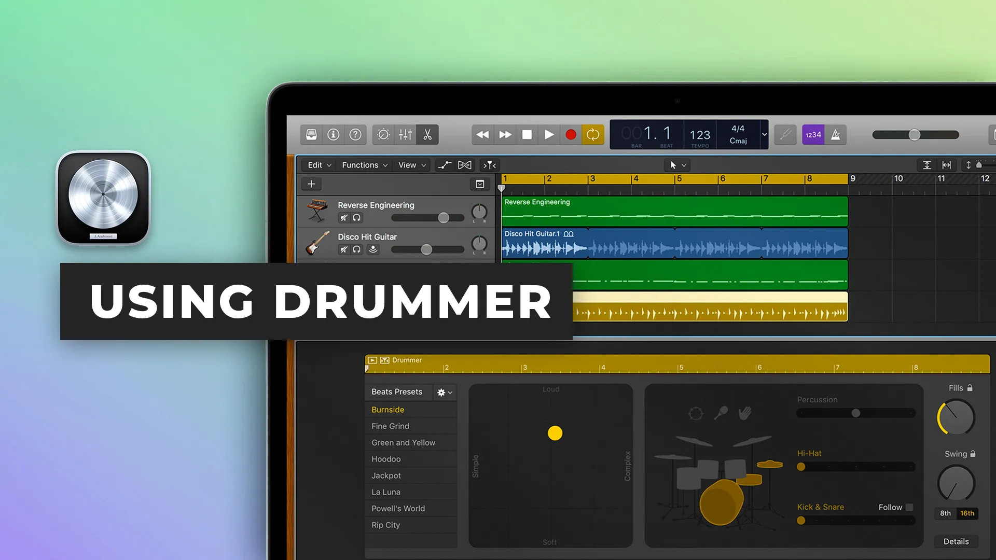The image size is (996, 560).
Task: Toggle the yellow Cycle button
Action: pyautogui.click(x=593, y=135)
